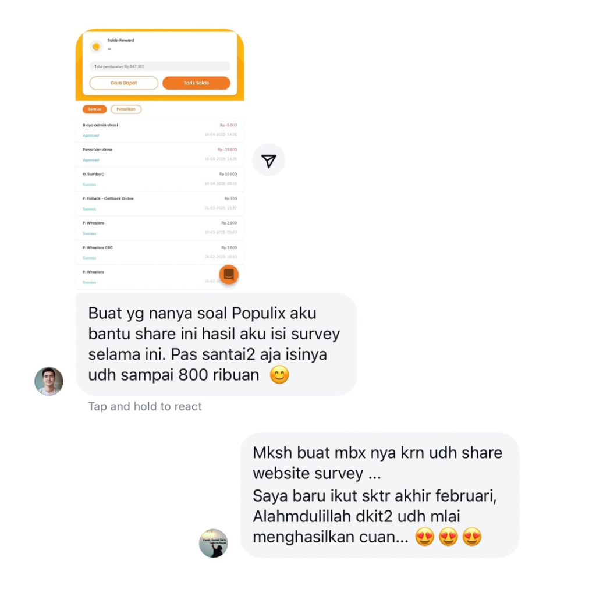Open the O. Sumba C transaction entry
This screenshot has width=596, height=596.
point(159,179)
